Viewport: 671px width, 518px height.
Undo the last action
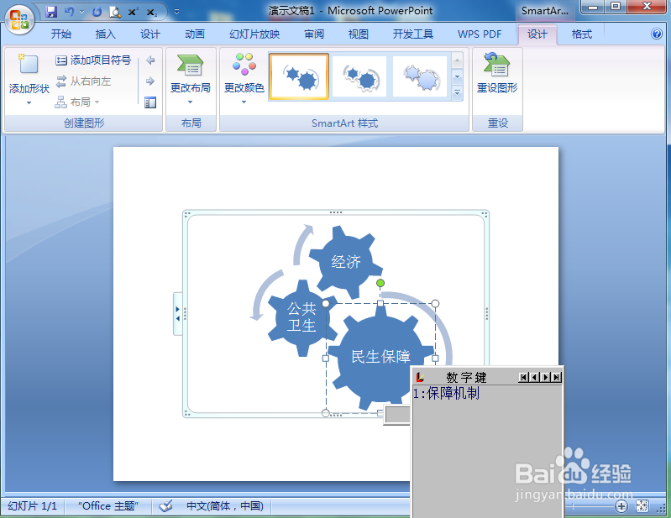(x=69, y=12)
